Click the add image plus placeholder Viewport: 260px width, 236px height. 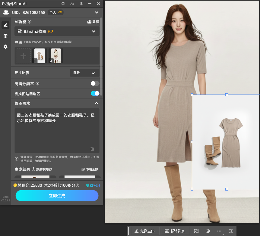pos(23,56)
